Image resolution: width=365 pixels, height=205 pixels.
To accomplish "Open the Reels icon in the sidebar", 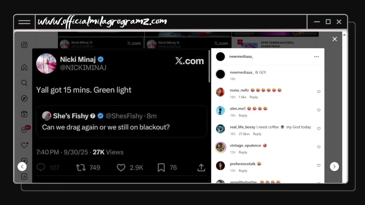I will coord(24,114).
